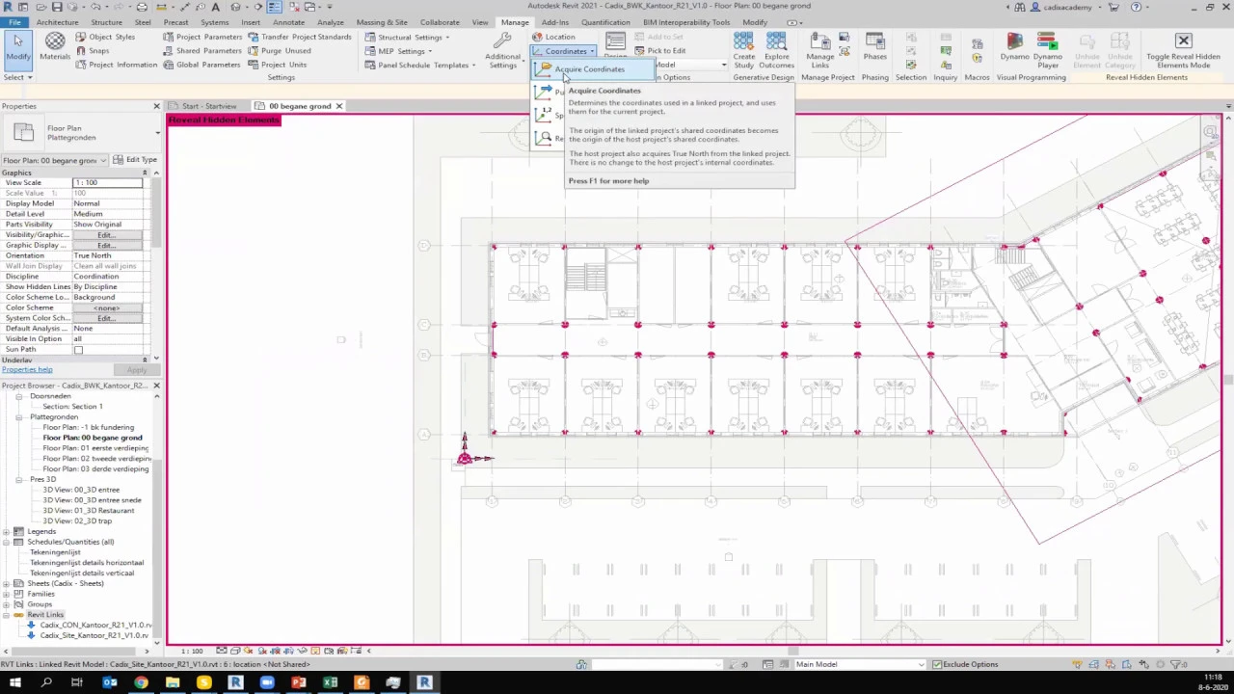Click the View Scale input field
1234x694 pixels.
pyautogui.click(x=108, y=182)
